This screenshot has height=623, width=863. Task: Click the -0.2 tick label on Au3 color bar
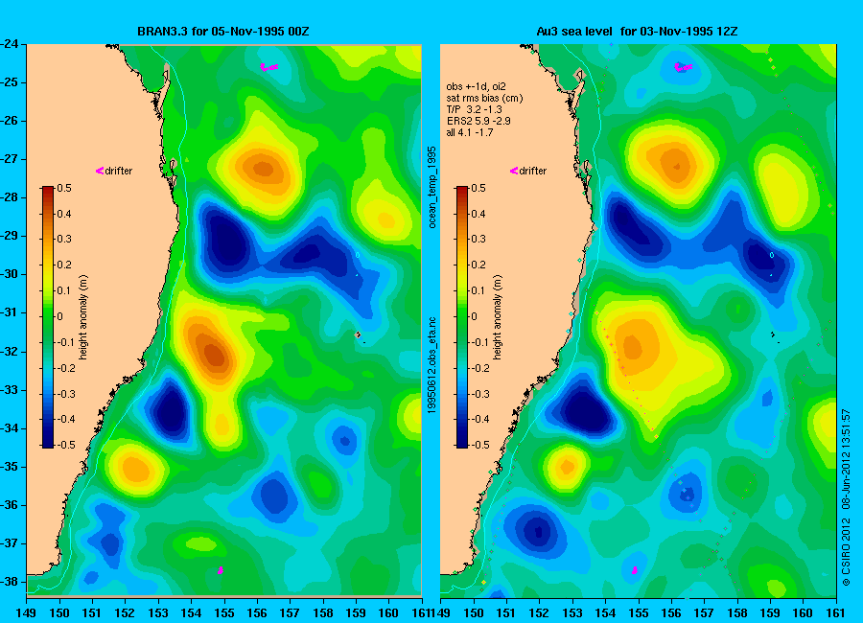point(480,368)
